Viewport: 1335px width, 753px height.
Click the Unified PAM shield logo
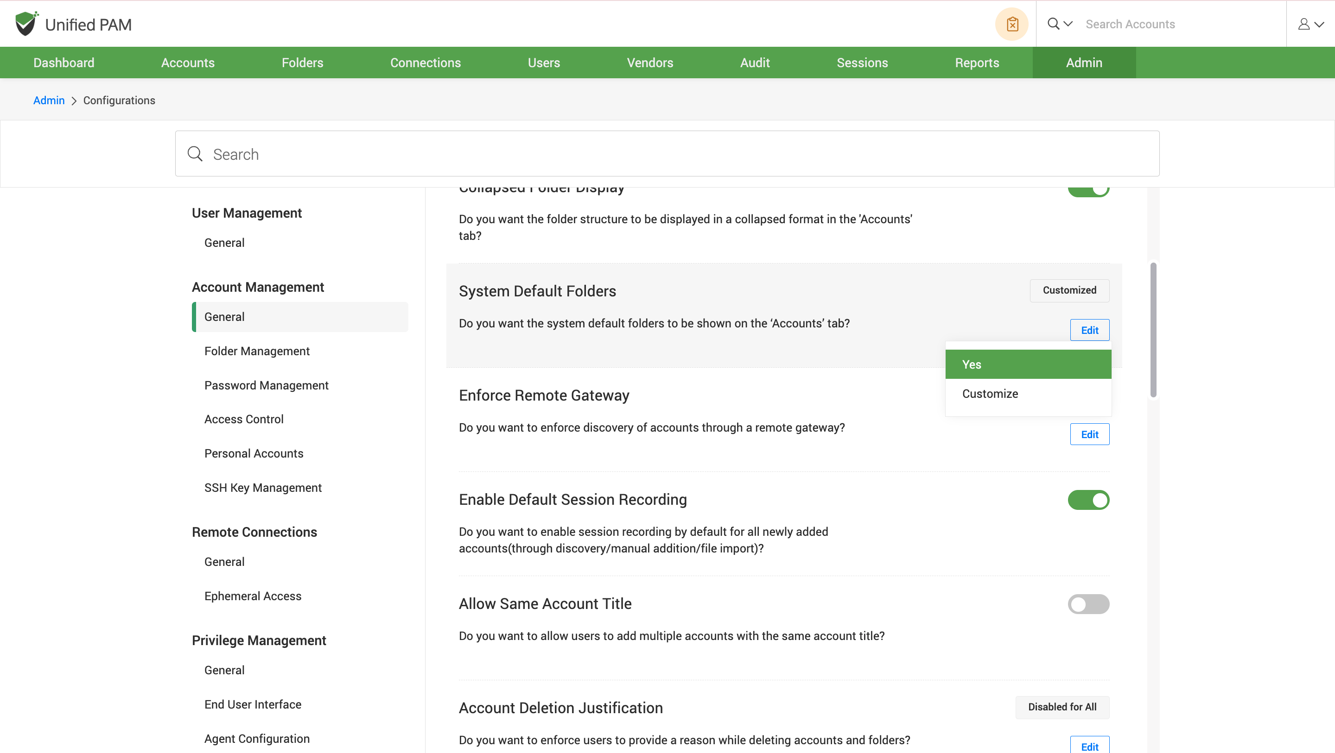[x=26, y=24]
